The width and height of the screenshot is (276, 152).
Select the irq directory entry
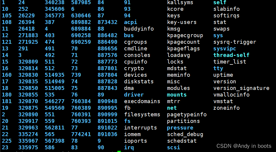129,148
